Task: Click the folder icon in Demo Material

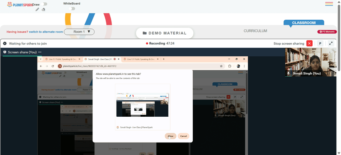Action: click(145, 33)
